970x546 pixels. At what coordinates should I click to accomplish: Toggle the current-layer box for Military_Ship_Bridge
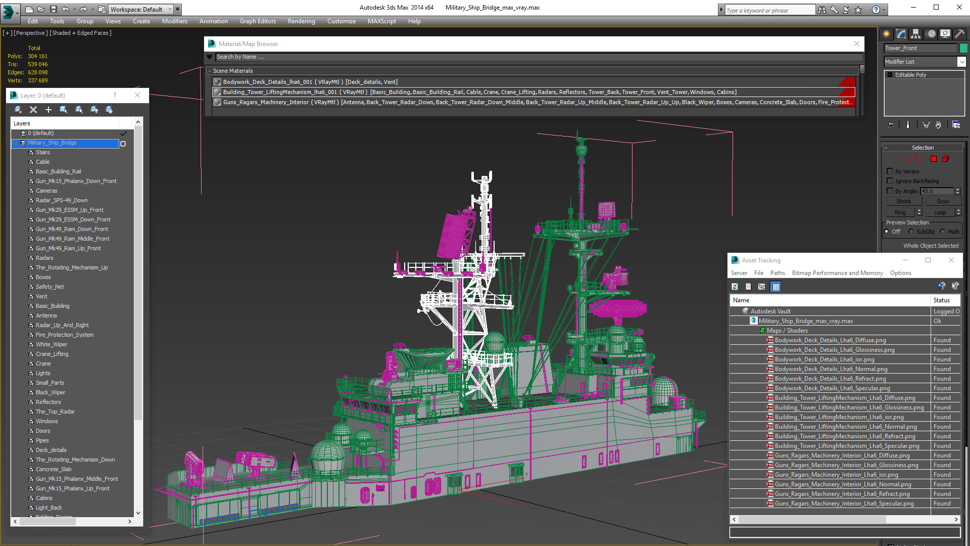coord(123,144)
